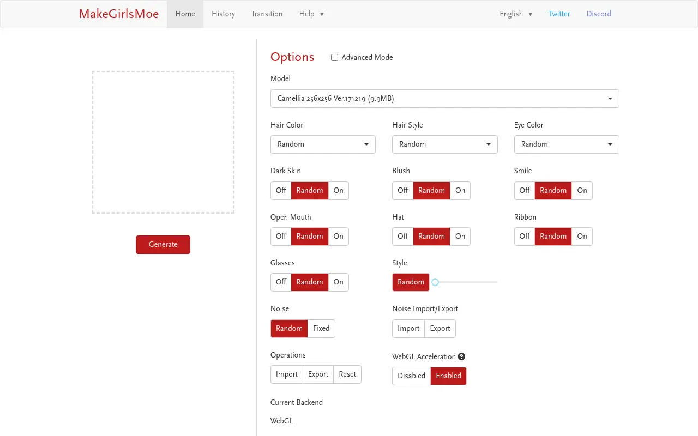Disable WebGL Acceleration
Viewport: 698px width, 436px height.
pos(412,376)
